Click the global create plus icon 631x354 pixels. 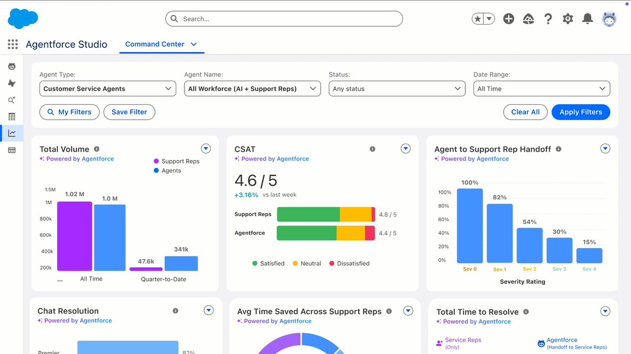pos(508,19)
